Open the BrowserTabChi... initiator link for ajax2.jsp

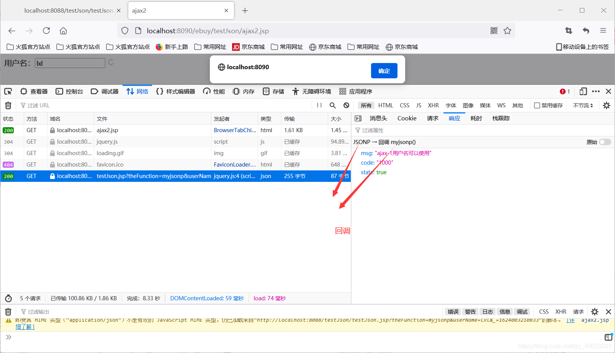pos(235,130)
